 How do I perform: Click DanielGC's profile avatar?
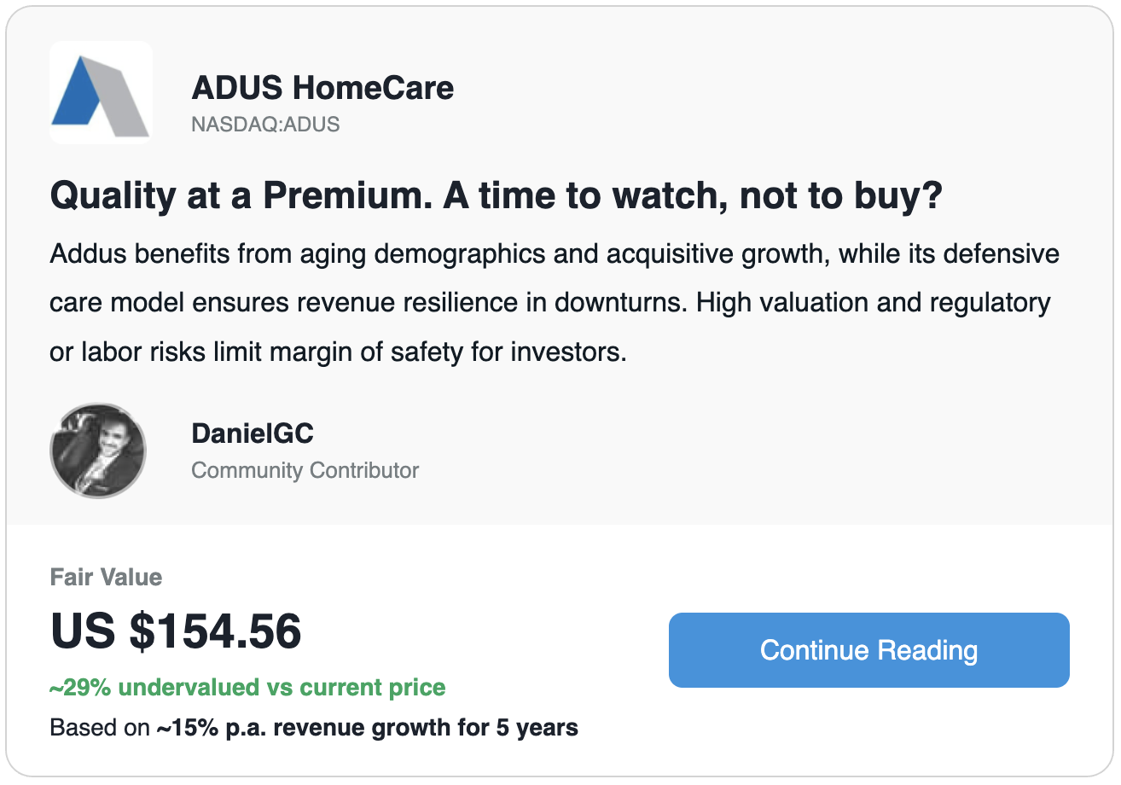tap(98, 451)
